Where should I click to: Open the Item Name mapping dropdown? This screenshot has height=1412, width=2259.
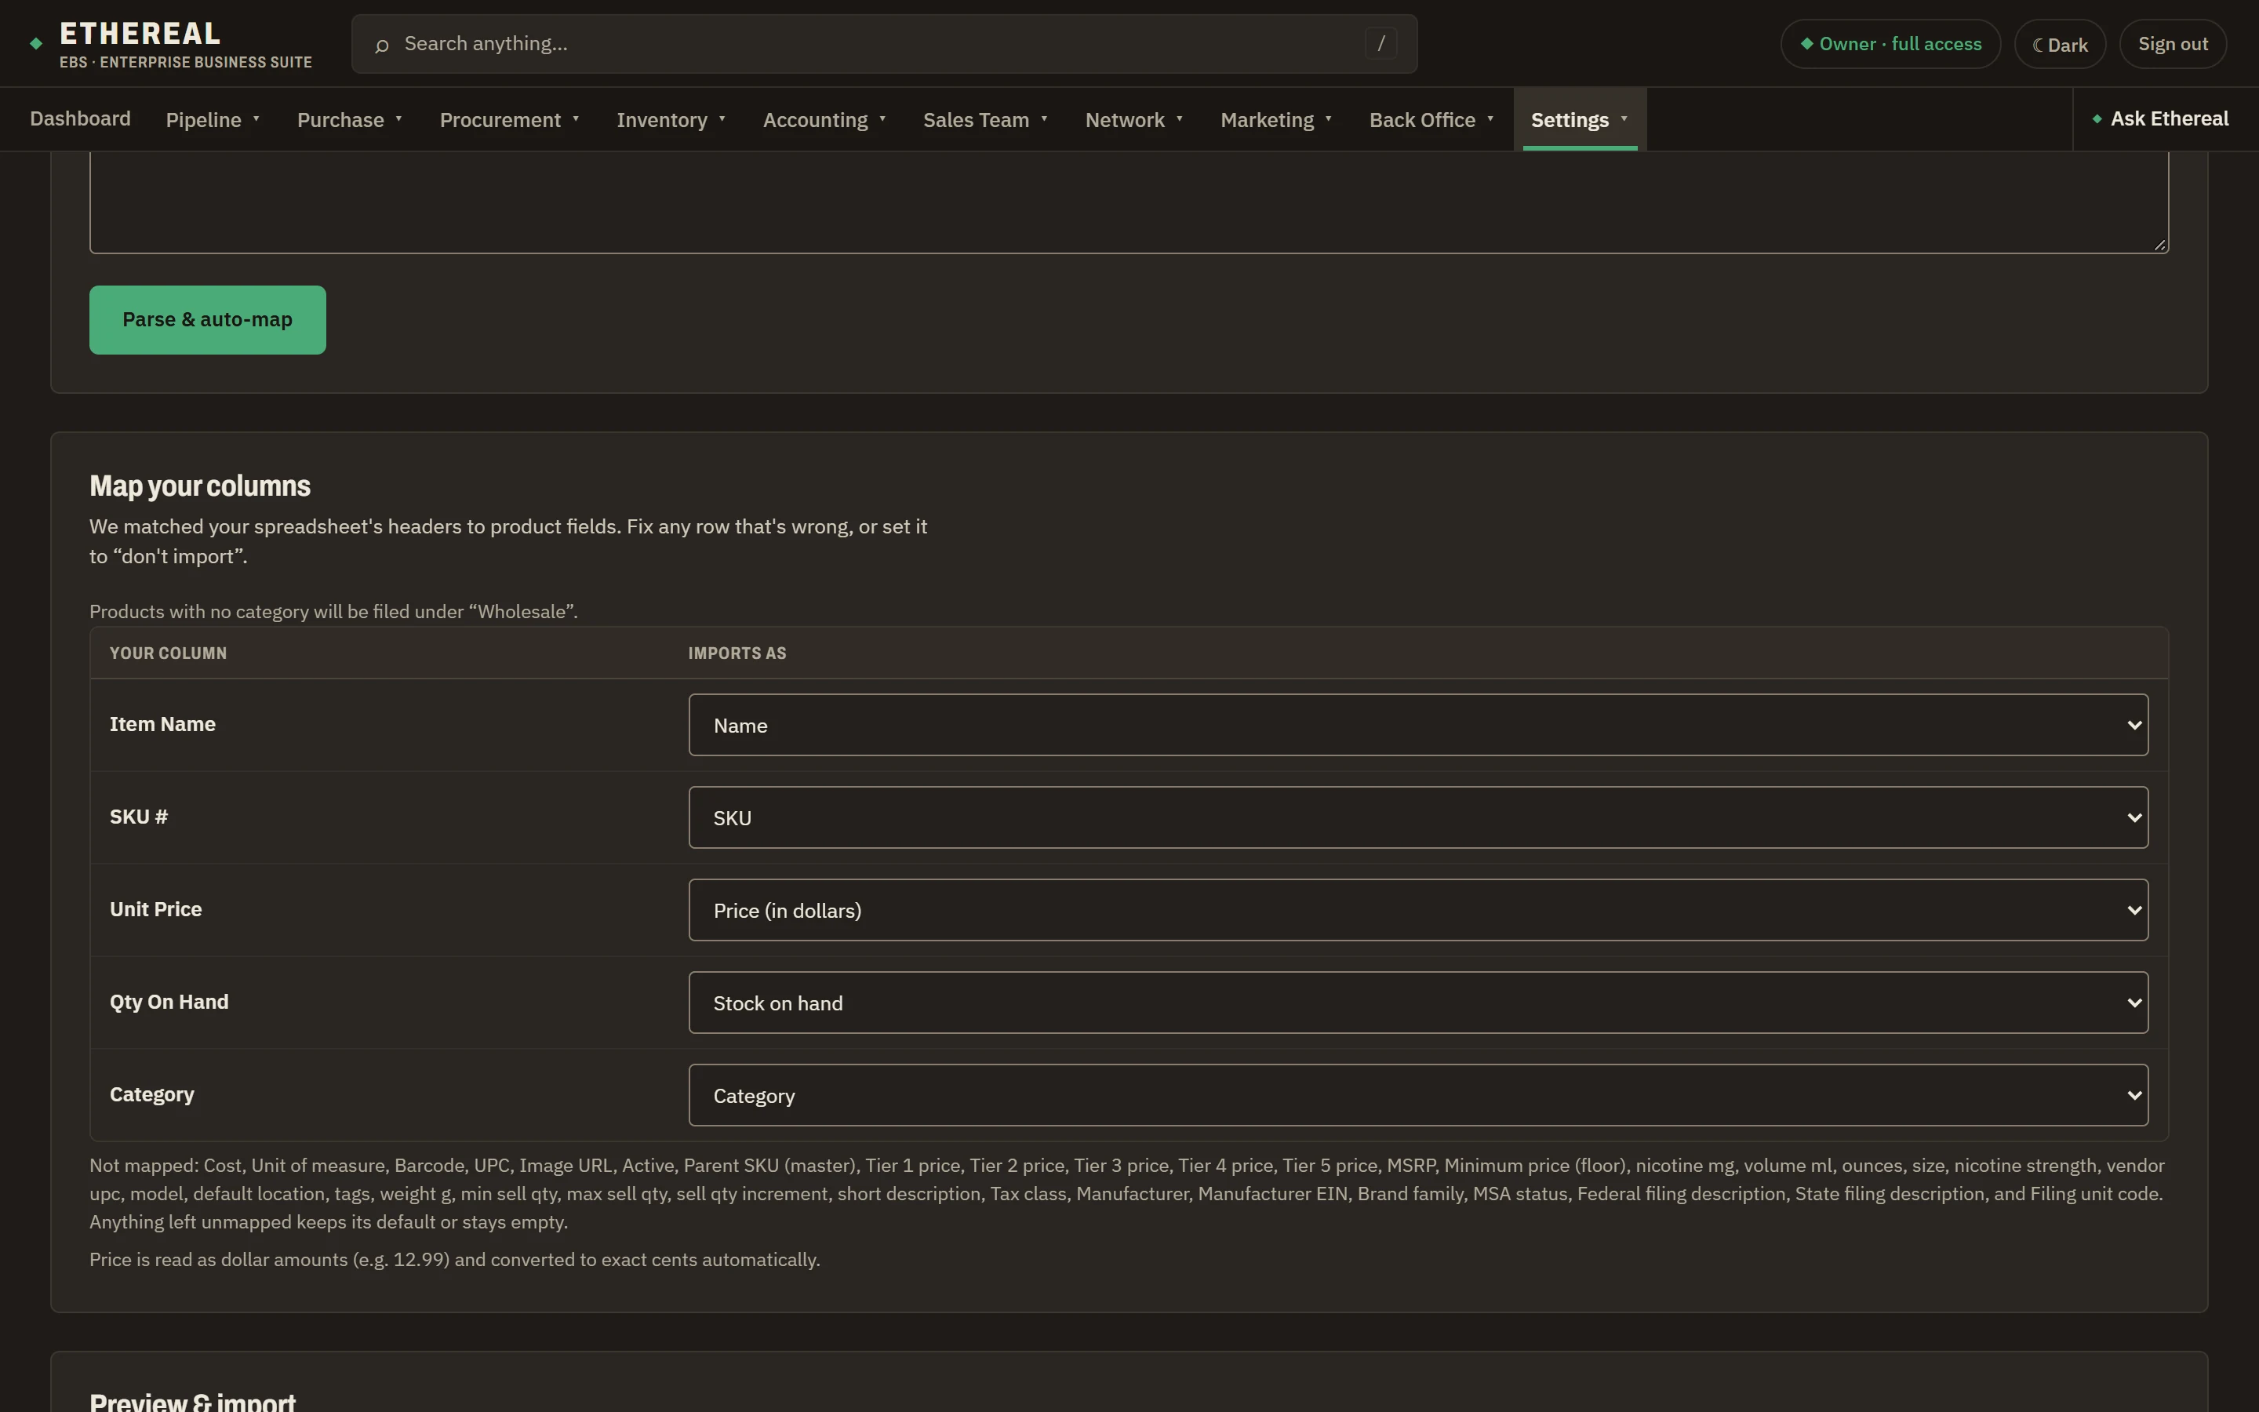(x=1418, y=725)
